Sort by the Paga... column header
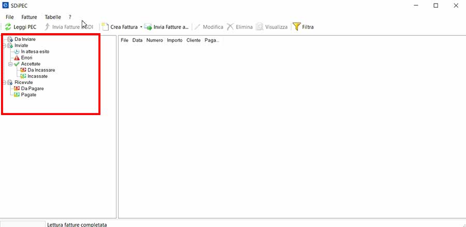 point(212,40)
